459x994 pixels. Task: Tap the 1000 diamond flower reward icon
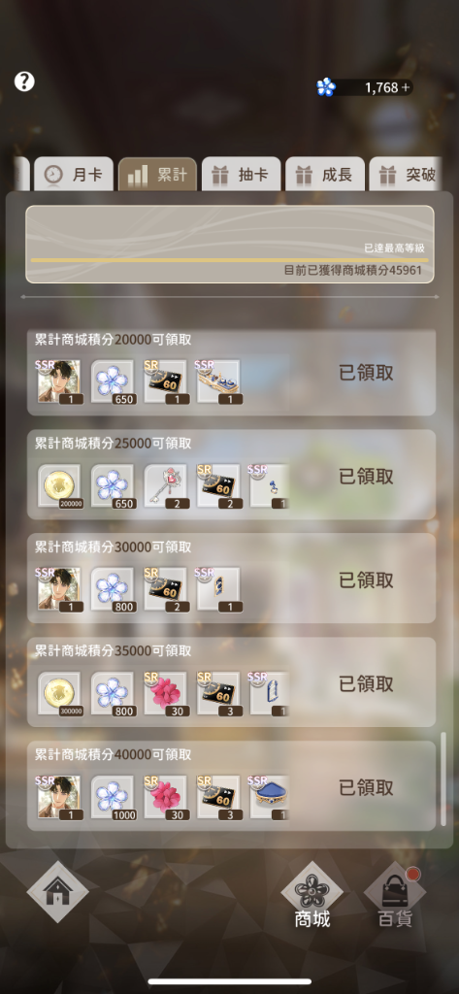pos(113,798)
